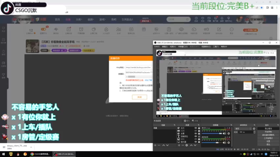This screenshot has width=280, height=157.
Task: Toggle lock on the first browser source
Action: (x=199, y=128)
